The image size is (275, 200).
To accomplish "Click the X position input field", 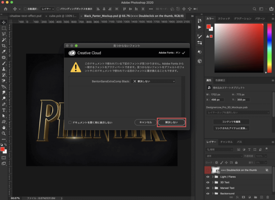I will 217,100.
